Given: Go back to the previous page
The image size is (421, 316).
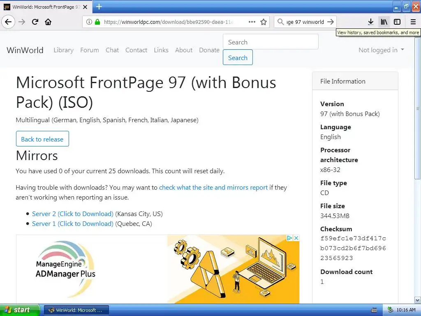Looking at the screenshot, I should pyautogui.click(x=8, y=22).
